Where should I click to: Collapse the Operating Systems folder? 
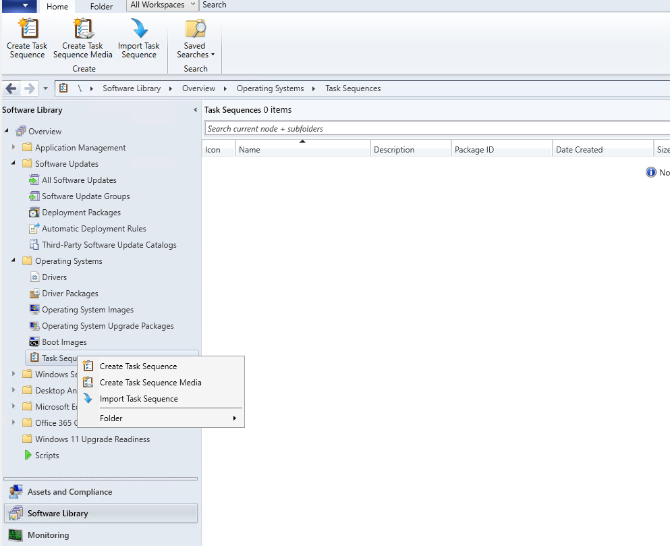click(13, 261)
